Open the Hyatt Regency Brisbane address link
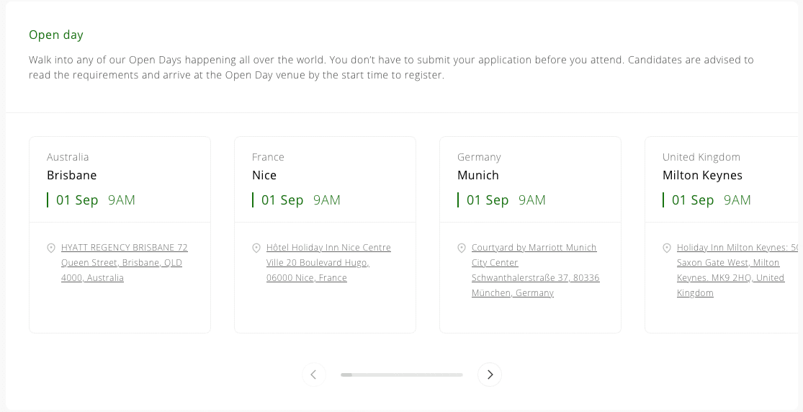This screenshot has height=412, width=803. [124, 262]
